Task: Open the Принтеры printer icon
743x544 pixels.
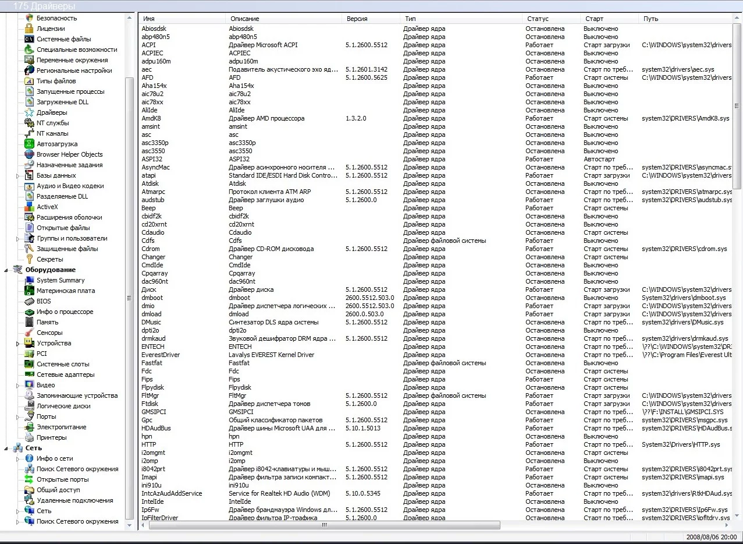Action: 29,437
